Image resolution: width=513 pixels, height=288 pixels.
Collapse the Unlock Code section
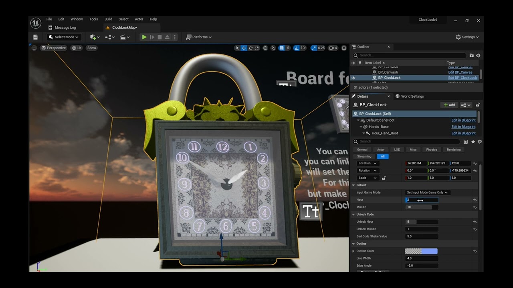(x=353, y=214)
